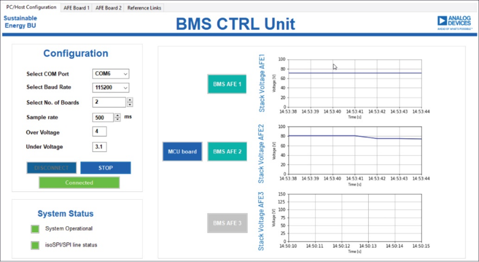Select the greyed BMS AFE 3 block
The width and height of the screenshot is (479, 262).
coord(227,223)
